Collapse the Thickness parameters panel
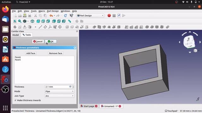202x113 pixels. click(x=75, y=48)
